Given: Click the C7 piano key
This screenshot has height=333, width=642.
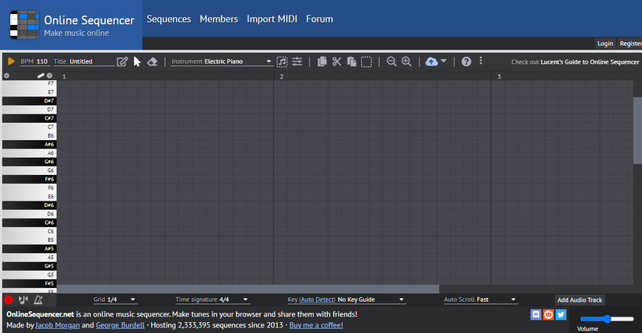Looking at the screenshot, I should (x=29, y=127).
